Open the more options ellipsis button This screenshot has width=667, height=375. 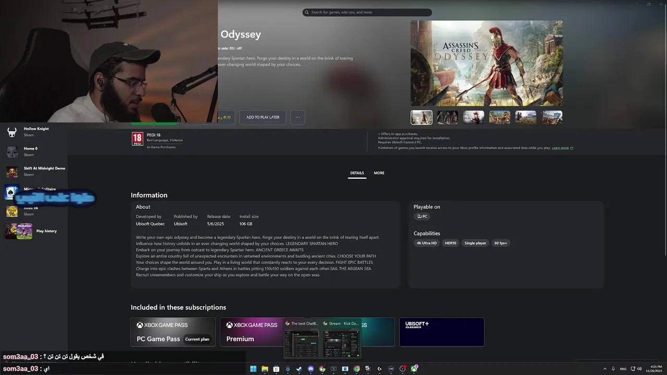(298, 117)
